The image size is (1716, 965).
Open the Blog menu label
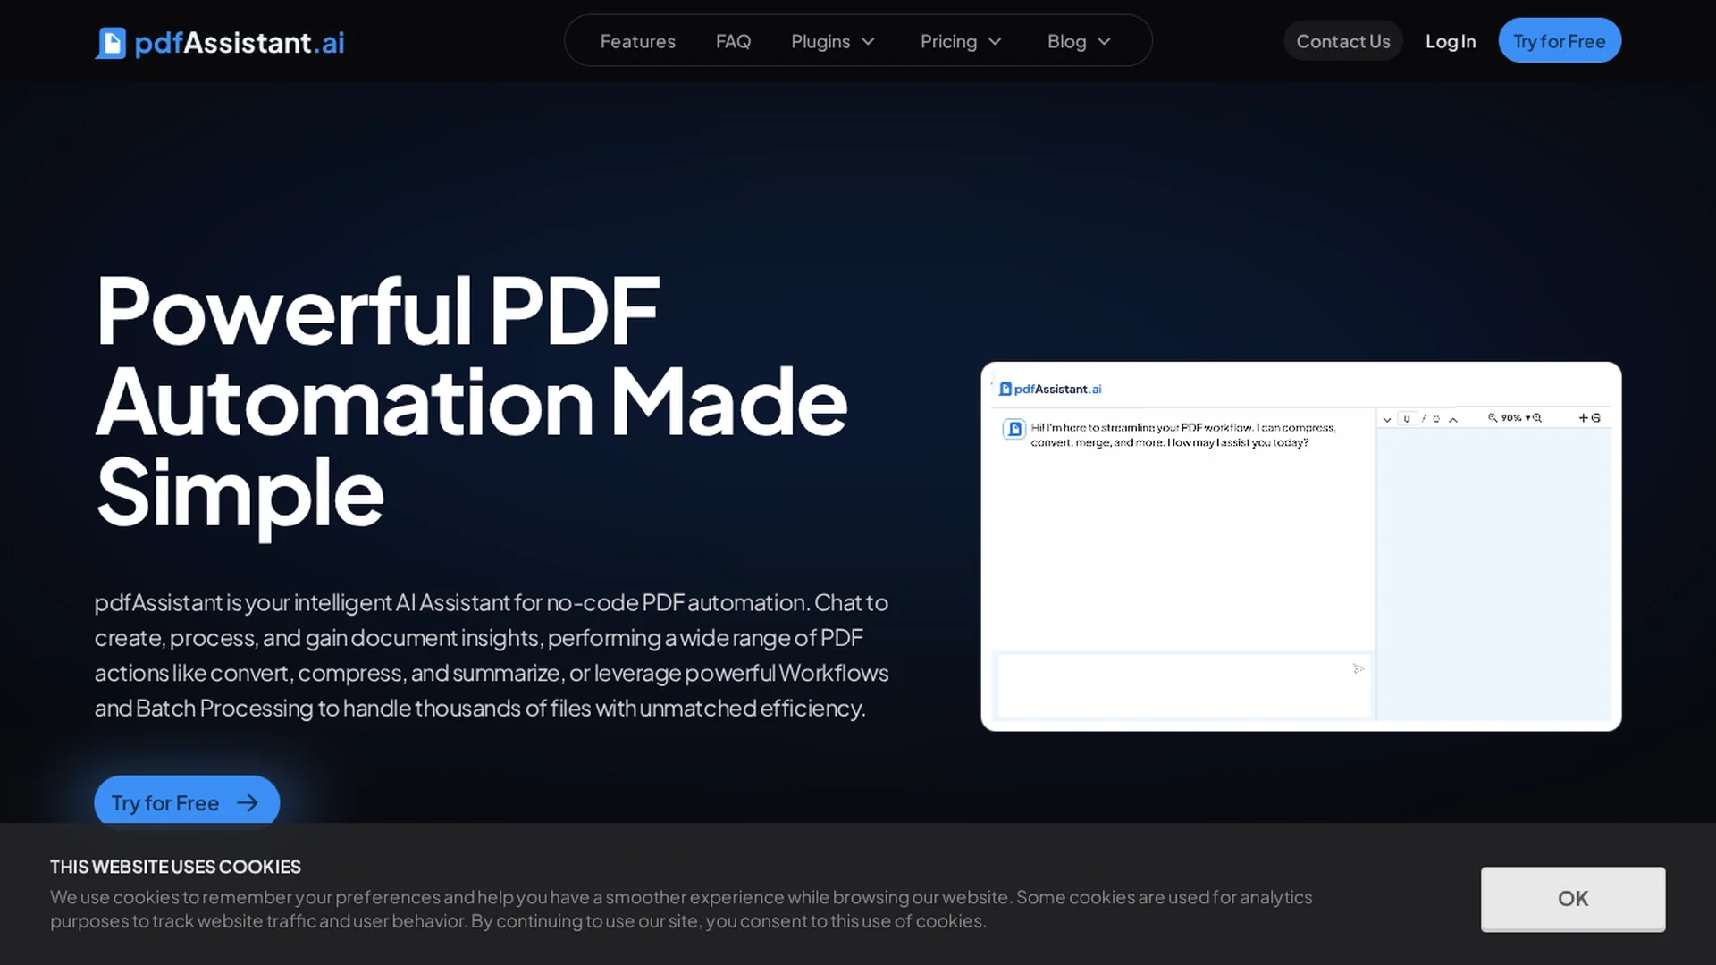[x=1066, y=41]
